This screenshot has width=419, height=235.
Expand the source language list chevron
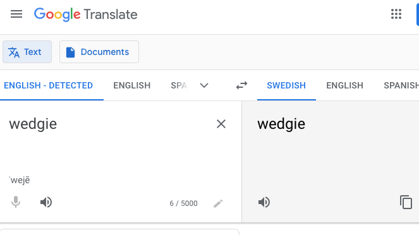point(204,85)
